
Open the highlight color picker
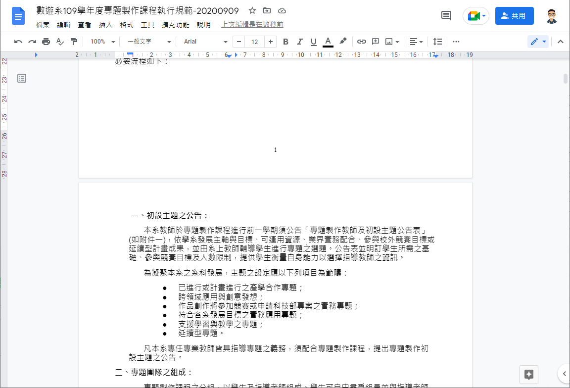click(343, 42)
